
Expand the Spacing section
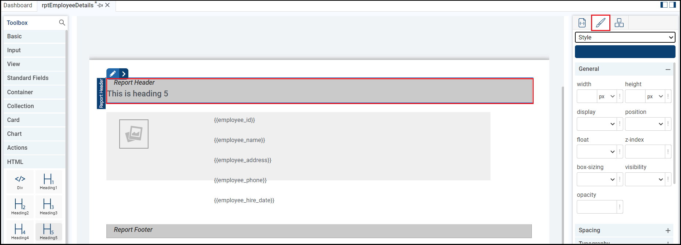pos(668,230)
